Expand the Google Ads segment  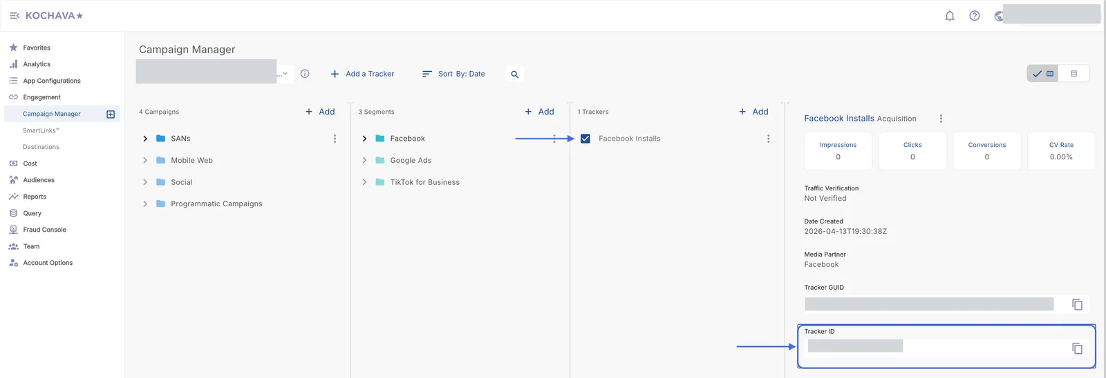coord(364,160)
